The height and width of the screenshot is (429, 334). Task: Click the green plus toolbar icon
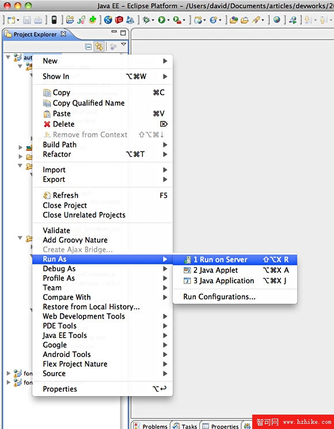point(93,20)
